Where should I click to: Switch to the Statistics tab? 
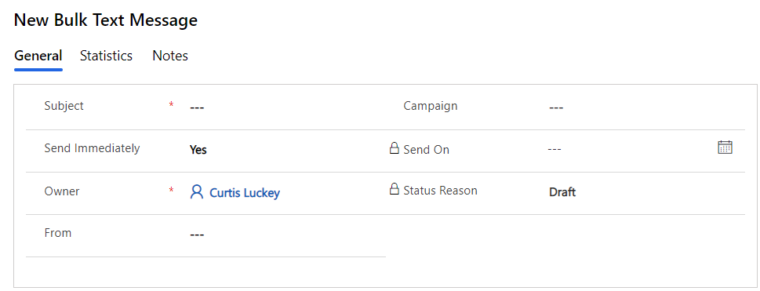pyautogui.click(x=106, y=56)
